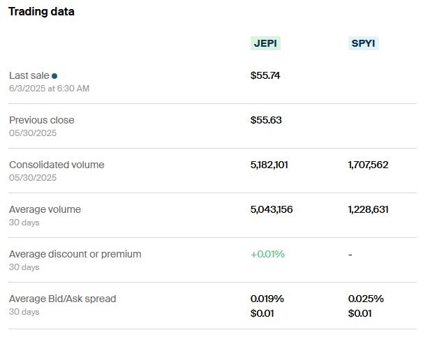423x337 pixels.
Task: Click the 6/3/2025 at 6:30 AM timestamp
Action: click(x=49, y=89)
